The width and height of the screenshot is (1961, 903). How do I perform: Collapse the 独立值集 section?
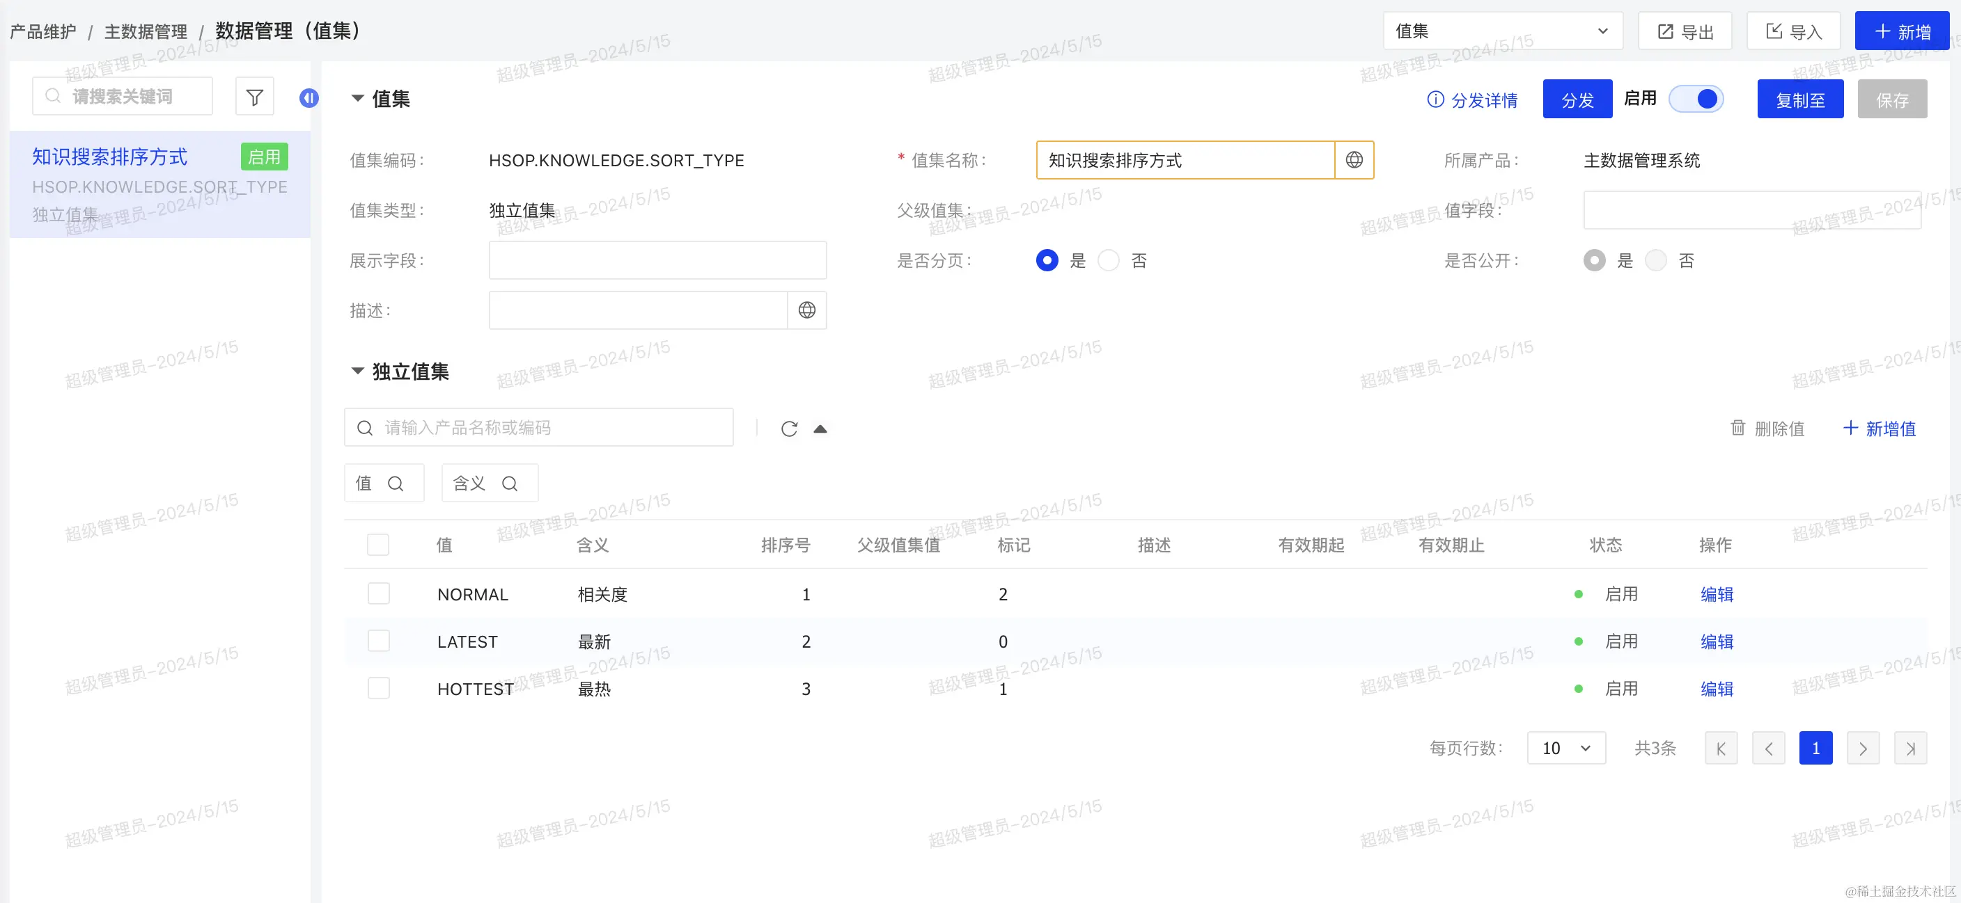click(x=357, y=371)
